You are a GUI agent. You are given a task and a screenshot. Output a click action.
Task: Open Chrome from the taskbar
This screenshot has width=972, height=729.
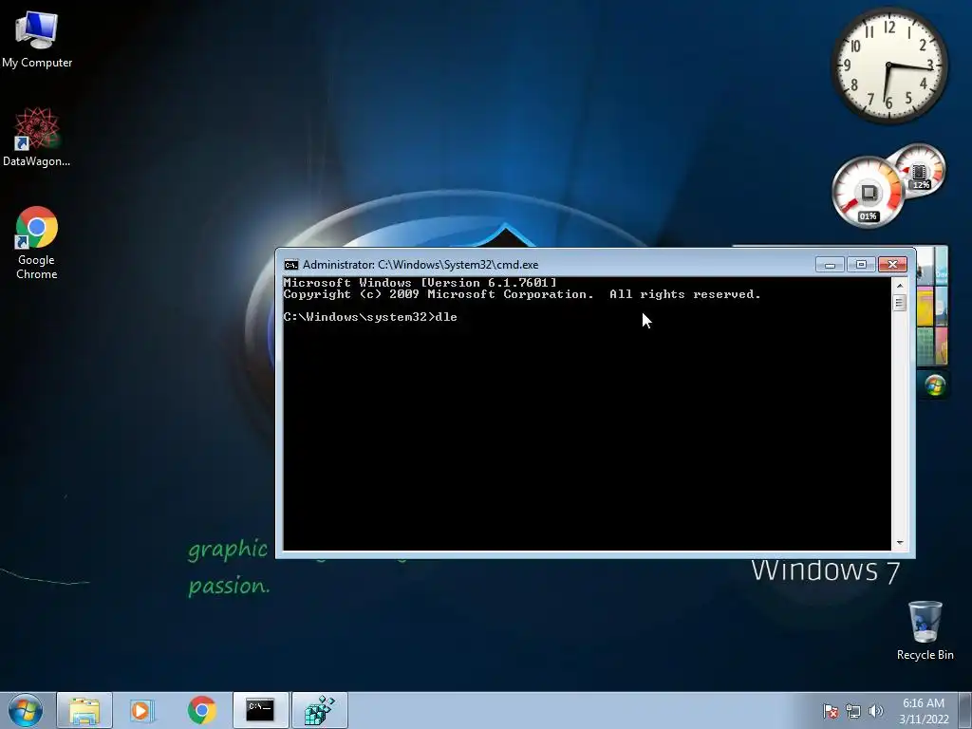pos(201,710)
